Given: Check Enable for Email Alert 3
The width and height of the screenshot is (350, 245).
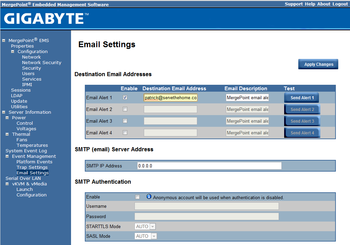Looking at the screenshot, I should pyautogui.click(x=125, y=121).
